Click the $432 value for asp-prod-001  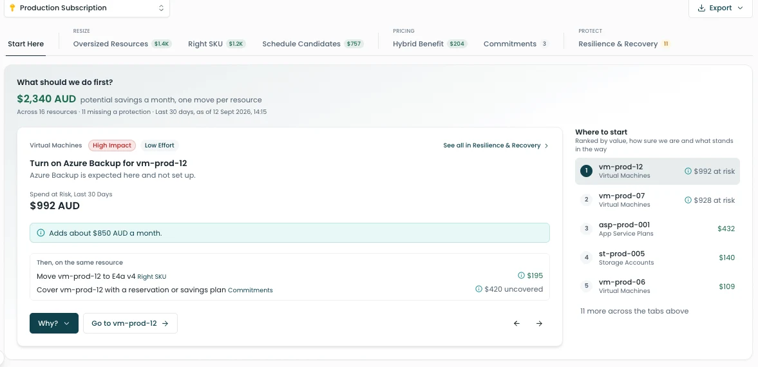click(726, 229)
